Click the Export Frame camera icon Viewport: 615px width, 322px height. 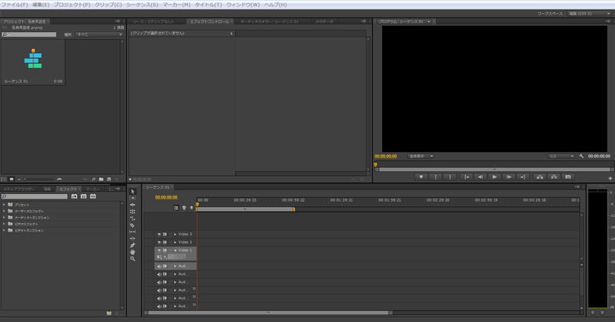568,177
